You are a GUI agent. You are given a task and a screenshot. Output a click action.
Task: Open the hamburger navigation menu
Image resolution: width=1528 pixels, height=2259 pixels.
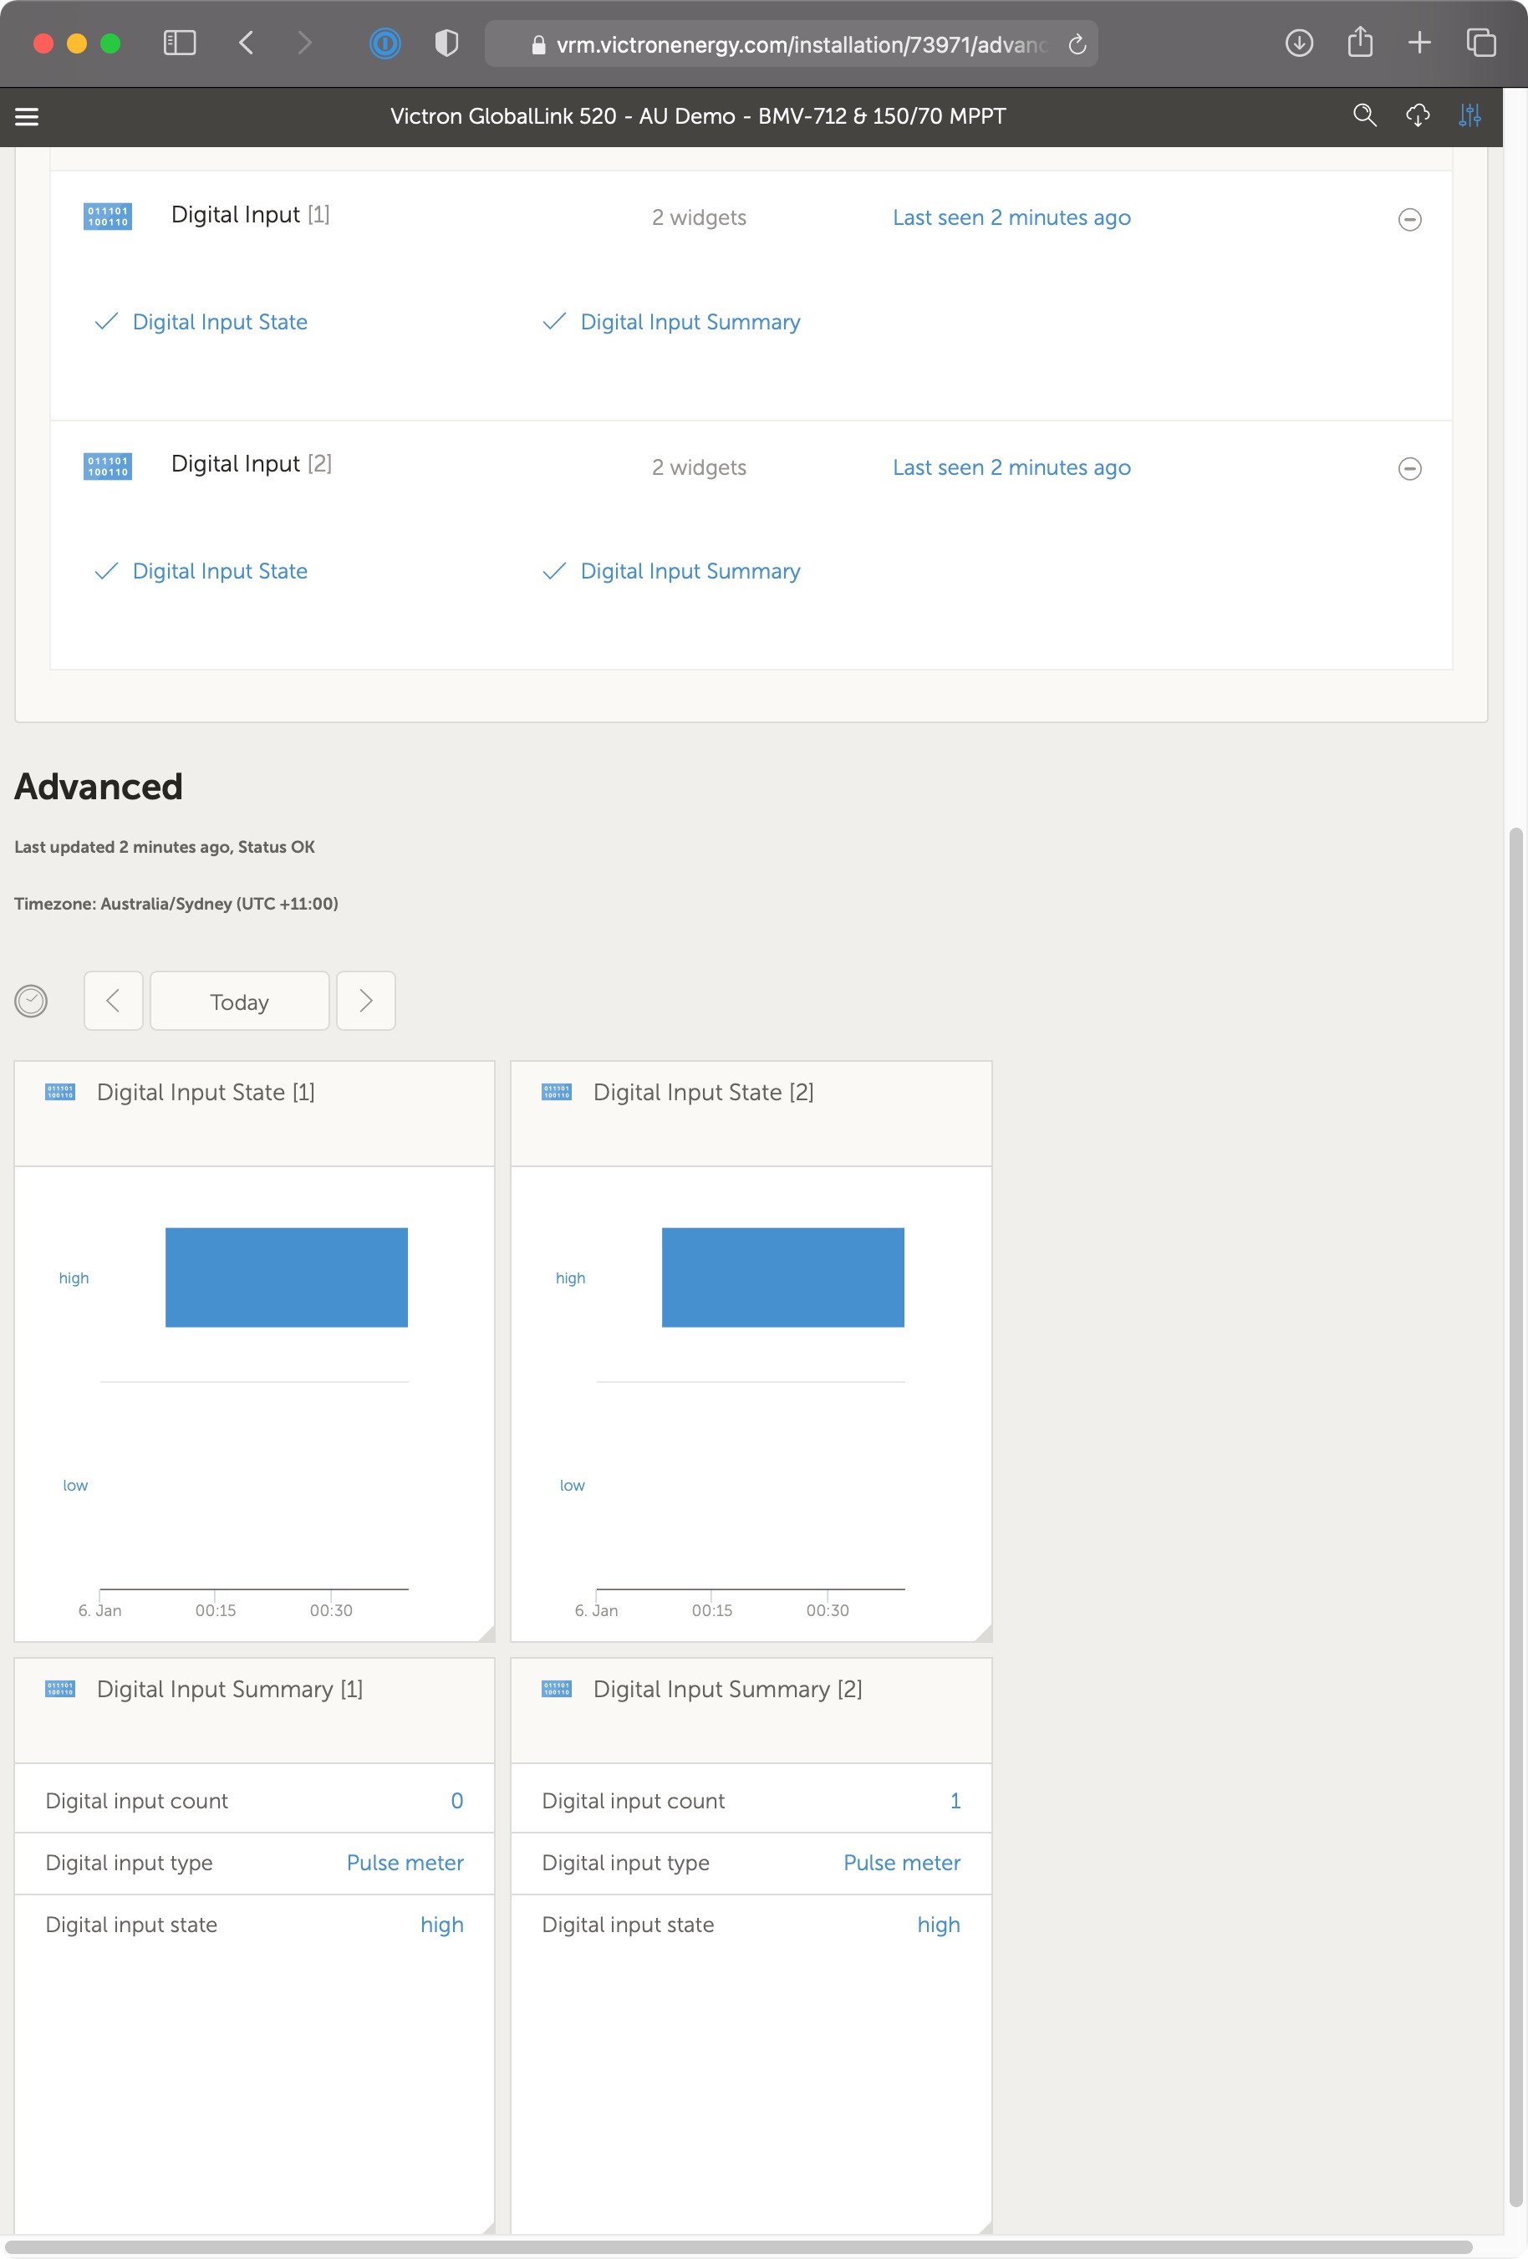coord(28,117)
